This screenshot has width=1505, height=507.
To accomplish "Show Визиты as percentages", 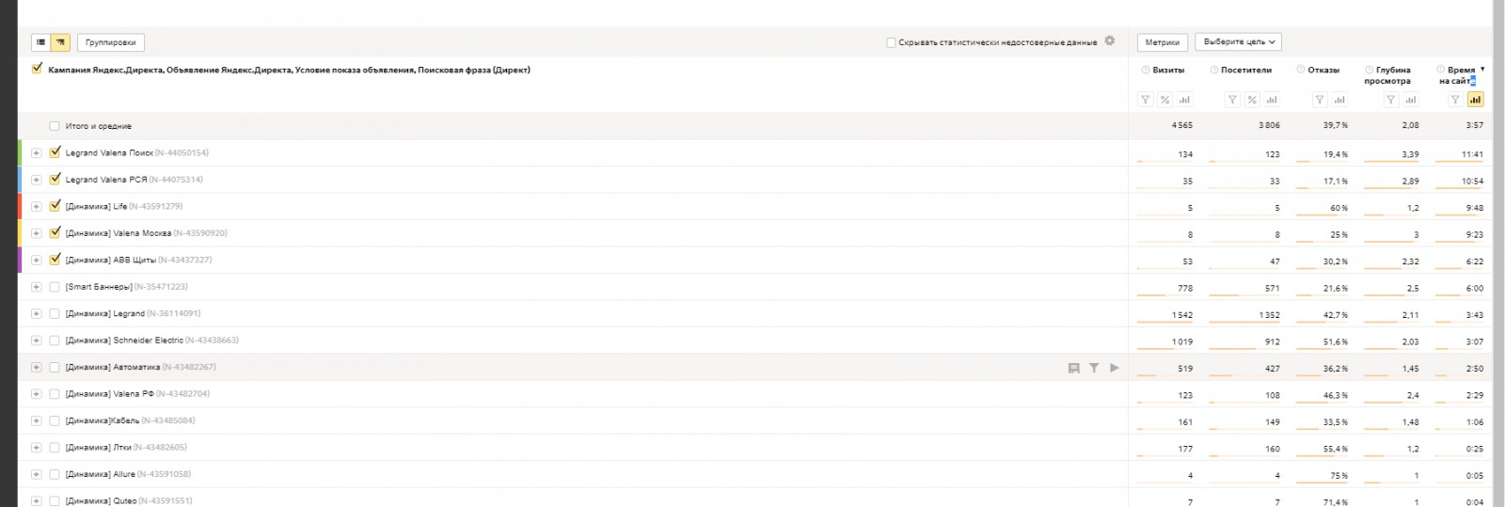I will tap(1164, 100).
